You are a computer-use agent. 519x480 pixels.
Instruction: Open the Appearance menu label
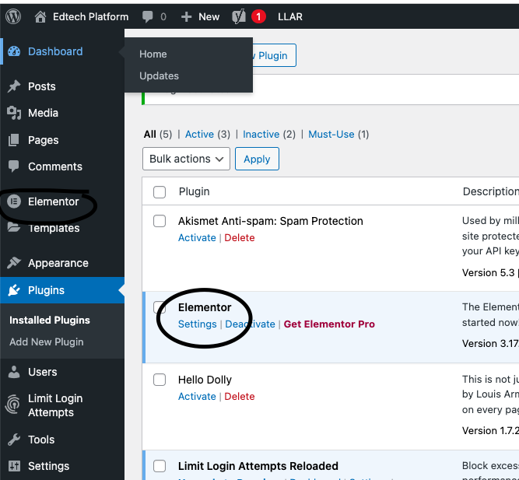(58, 263)
